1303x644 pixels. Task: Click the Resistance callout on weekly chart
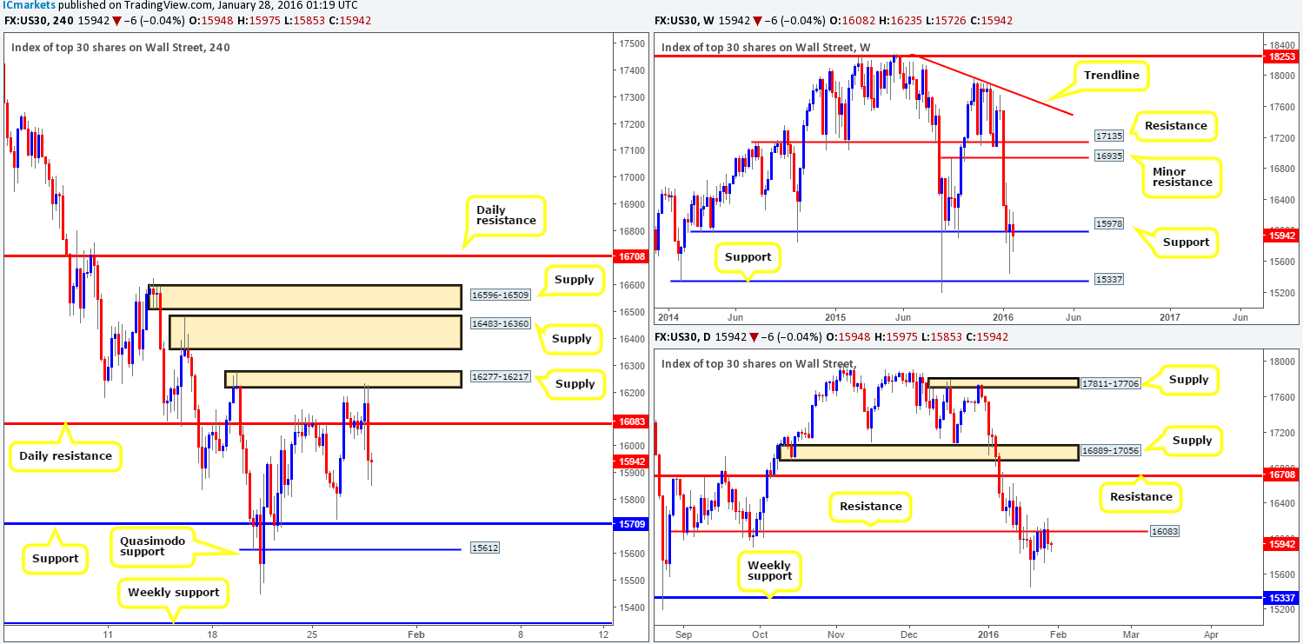coord(1176,126)
